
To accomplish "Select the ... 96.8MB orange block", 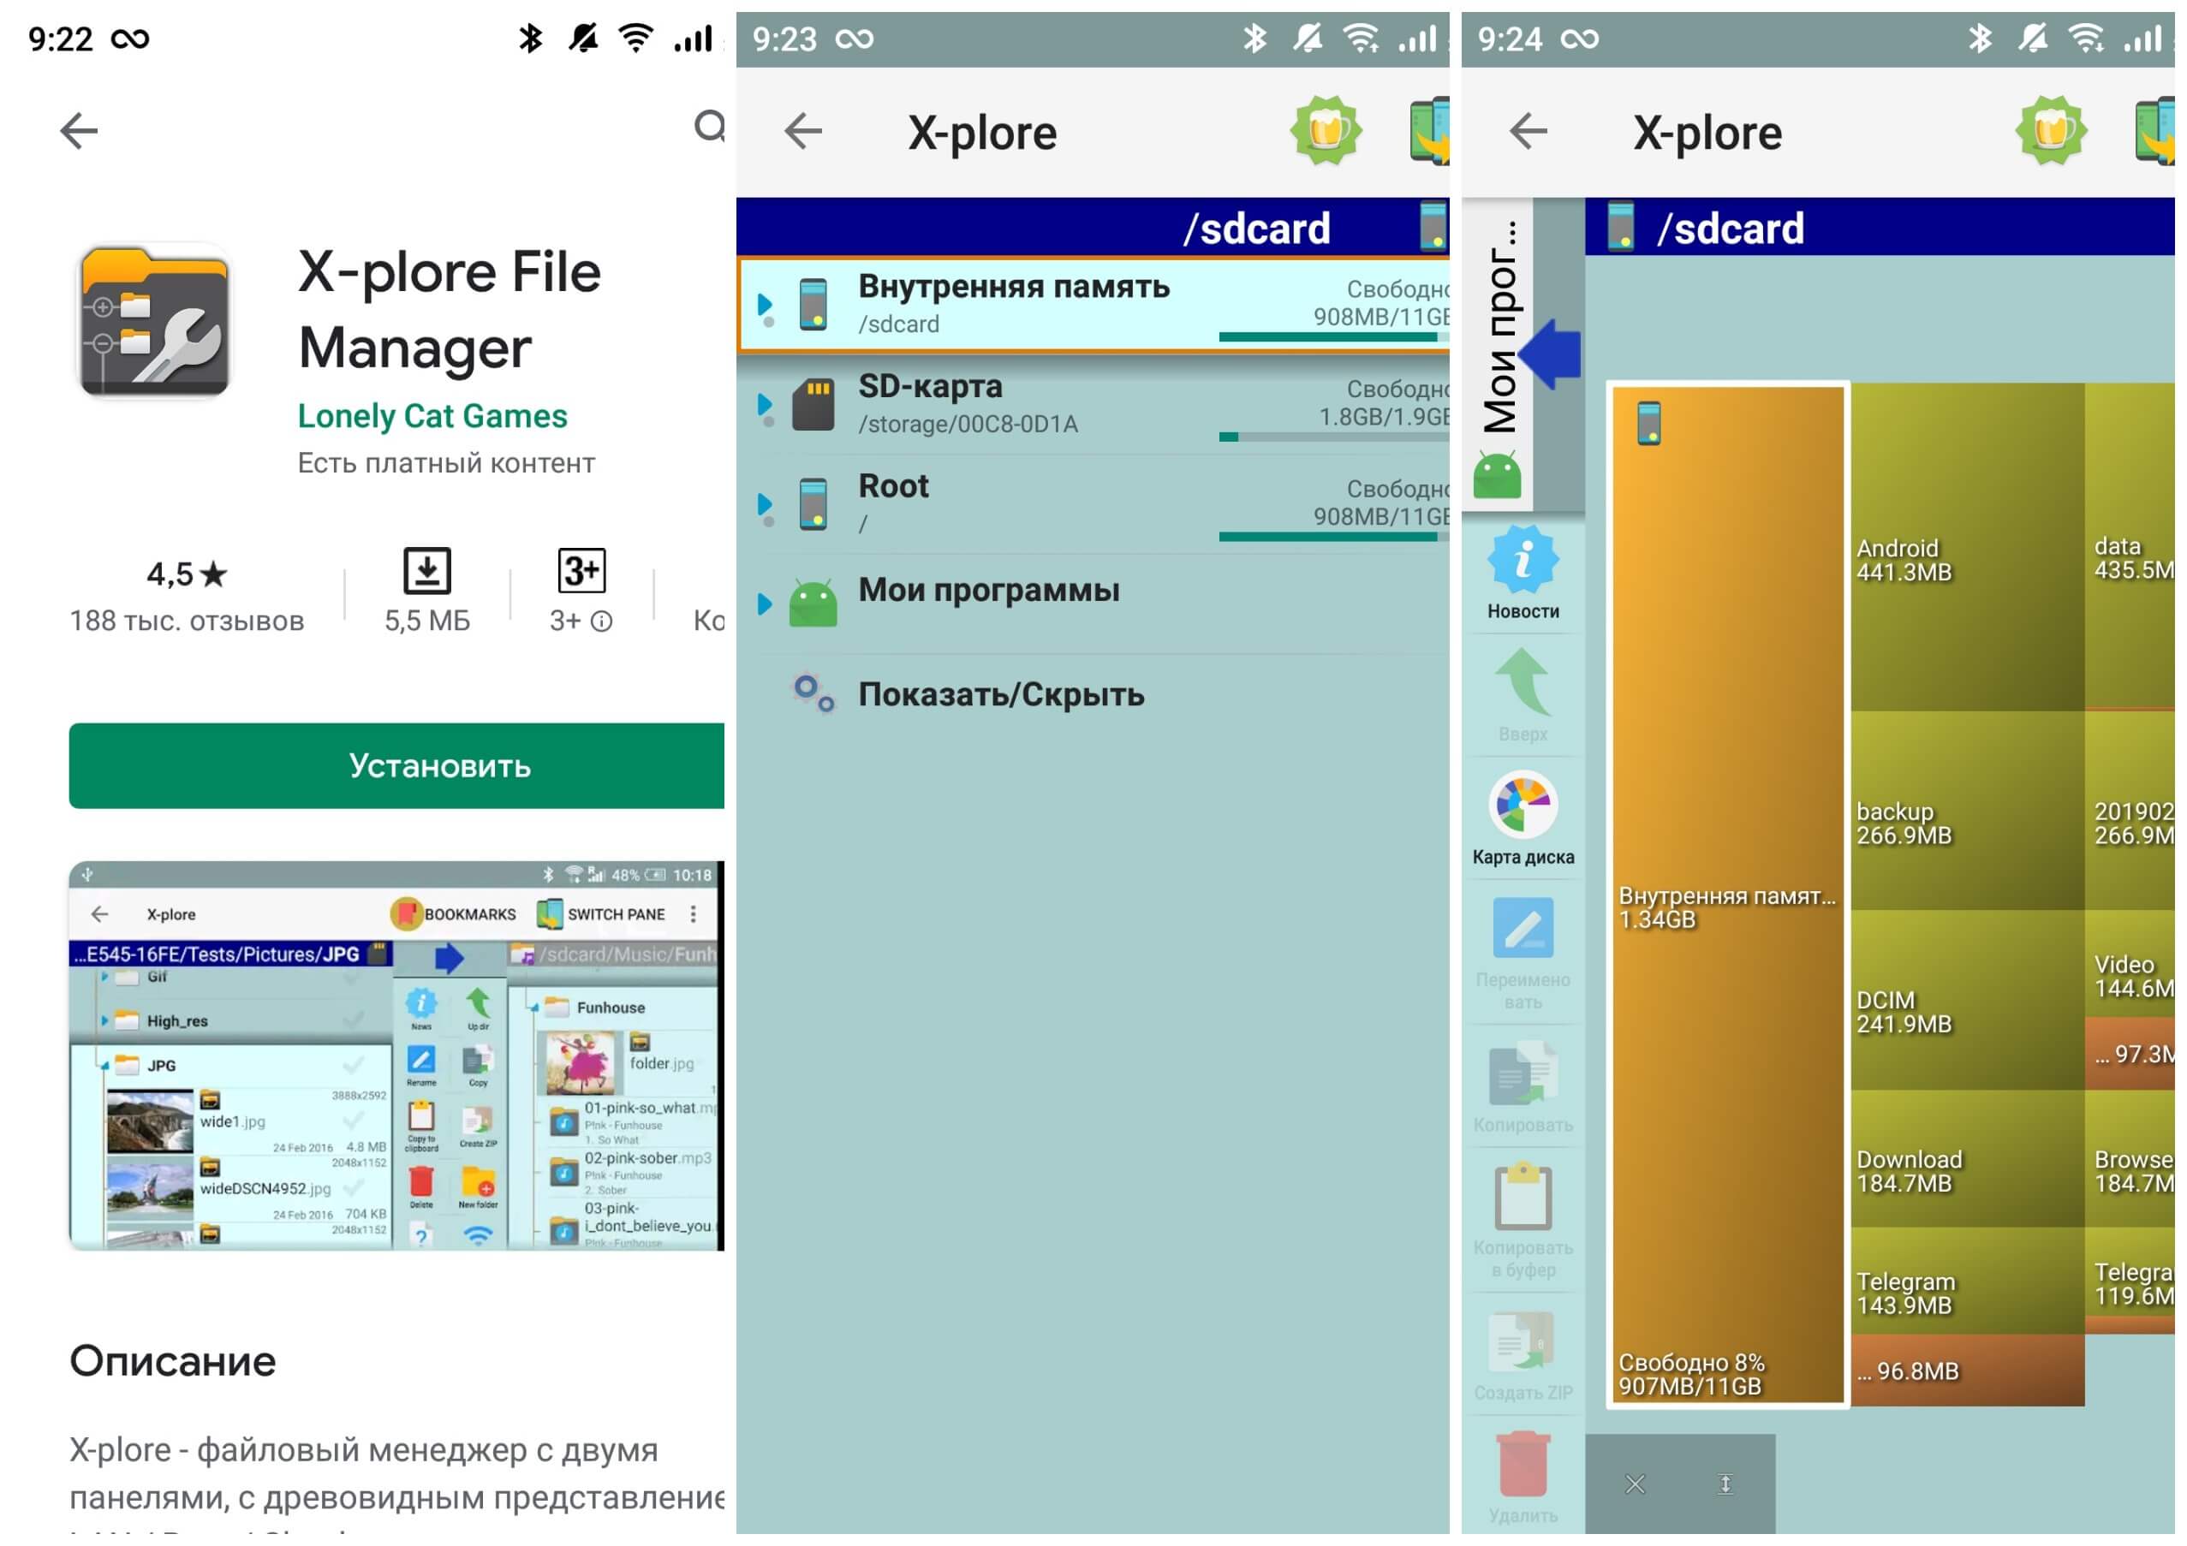I will [1968, 1371].
